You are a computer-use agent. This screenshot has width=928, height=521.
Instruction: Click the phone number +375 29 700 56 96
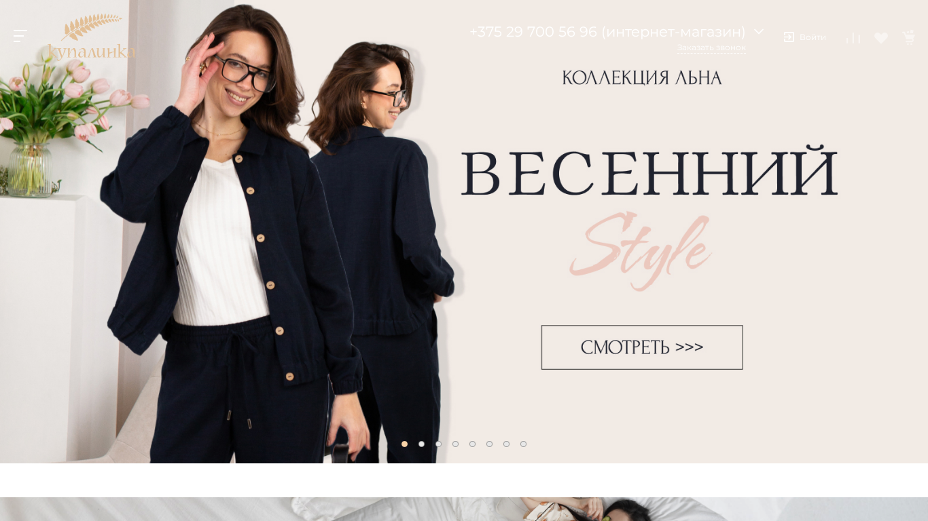[533, 32]
